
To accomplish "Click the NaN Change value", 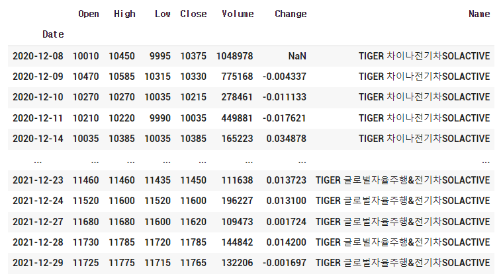I will 297,56.
